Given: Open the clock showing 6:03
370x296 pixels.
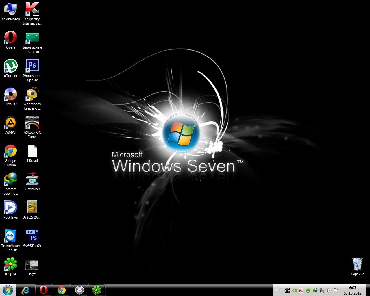Looking at the screenshot, I should pos(353,290).
